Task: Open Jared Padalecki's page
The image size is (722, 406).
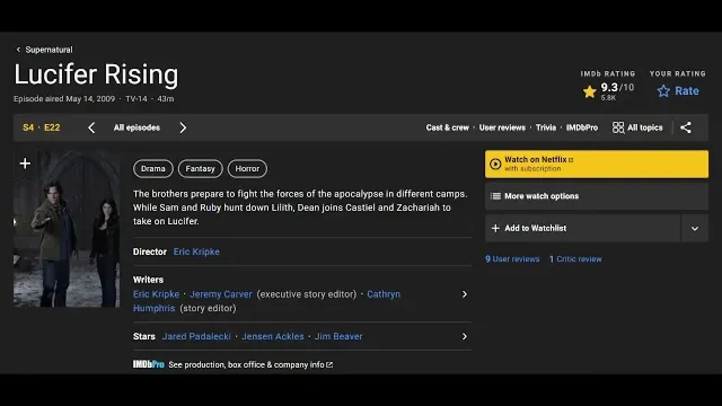Action: [x=196, y=336]
